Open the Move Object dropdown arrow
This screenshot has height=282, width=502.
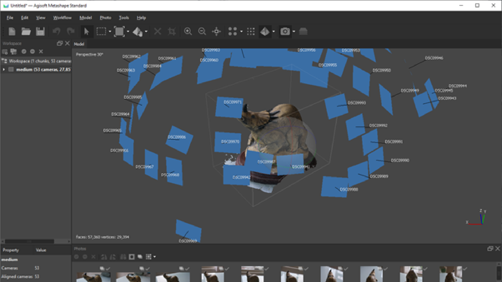[146, 32]
